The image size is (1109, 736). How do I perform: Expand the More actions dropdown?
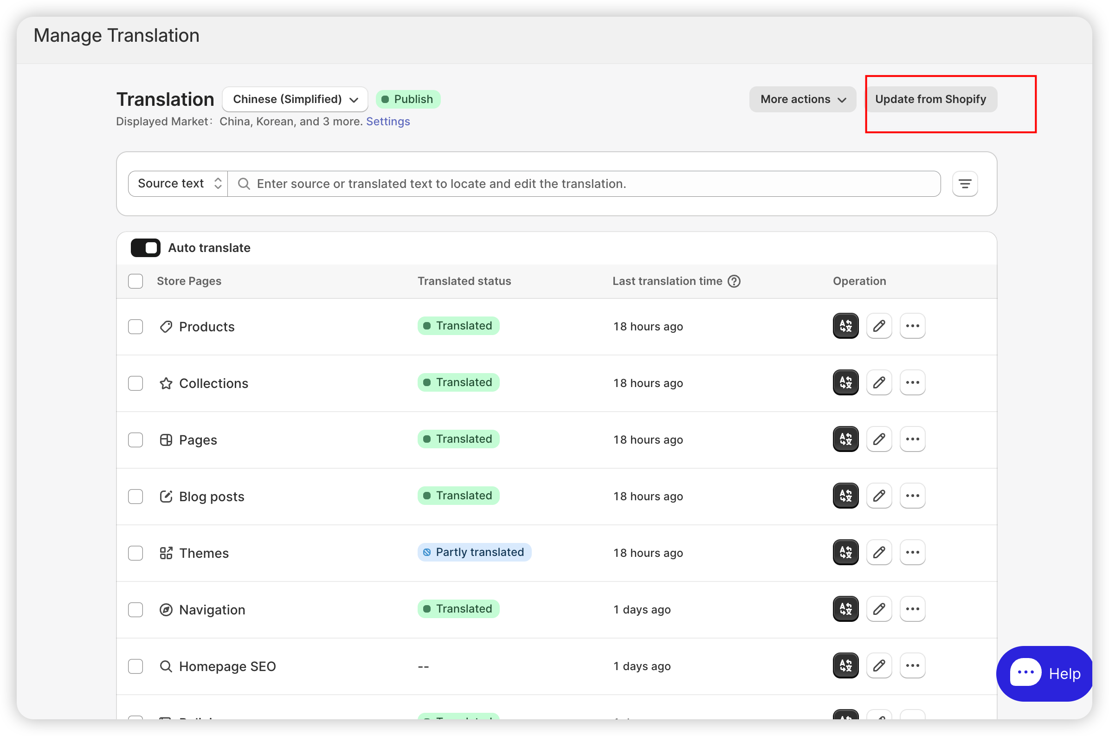(802, 99)
